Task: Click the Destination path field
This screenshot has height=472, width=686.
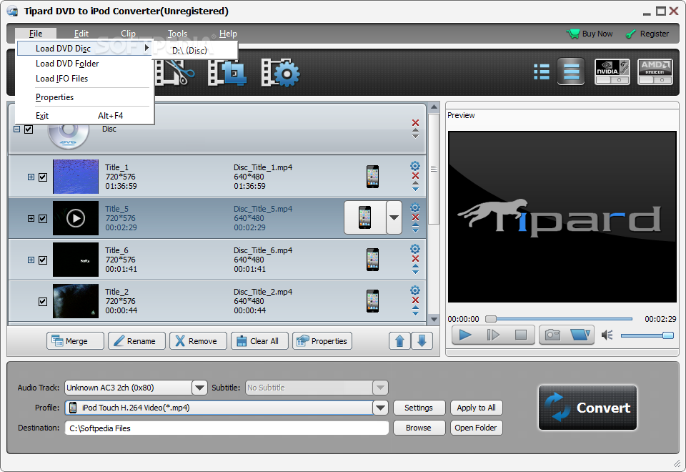Action: tap(227, 428)
